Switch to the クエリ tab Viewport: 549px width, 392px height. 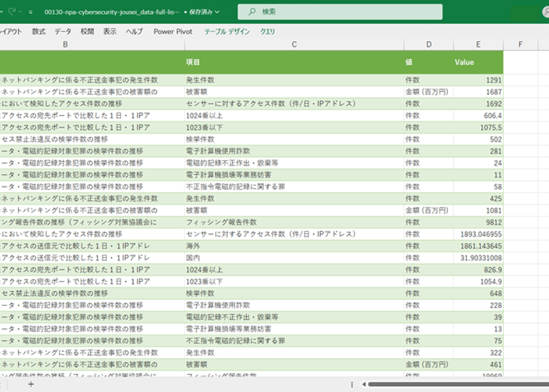pos(267,31)
